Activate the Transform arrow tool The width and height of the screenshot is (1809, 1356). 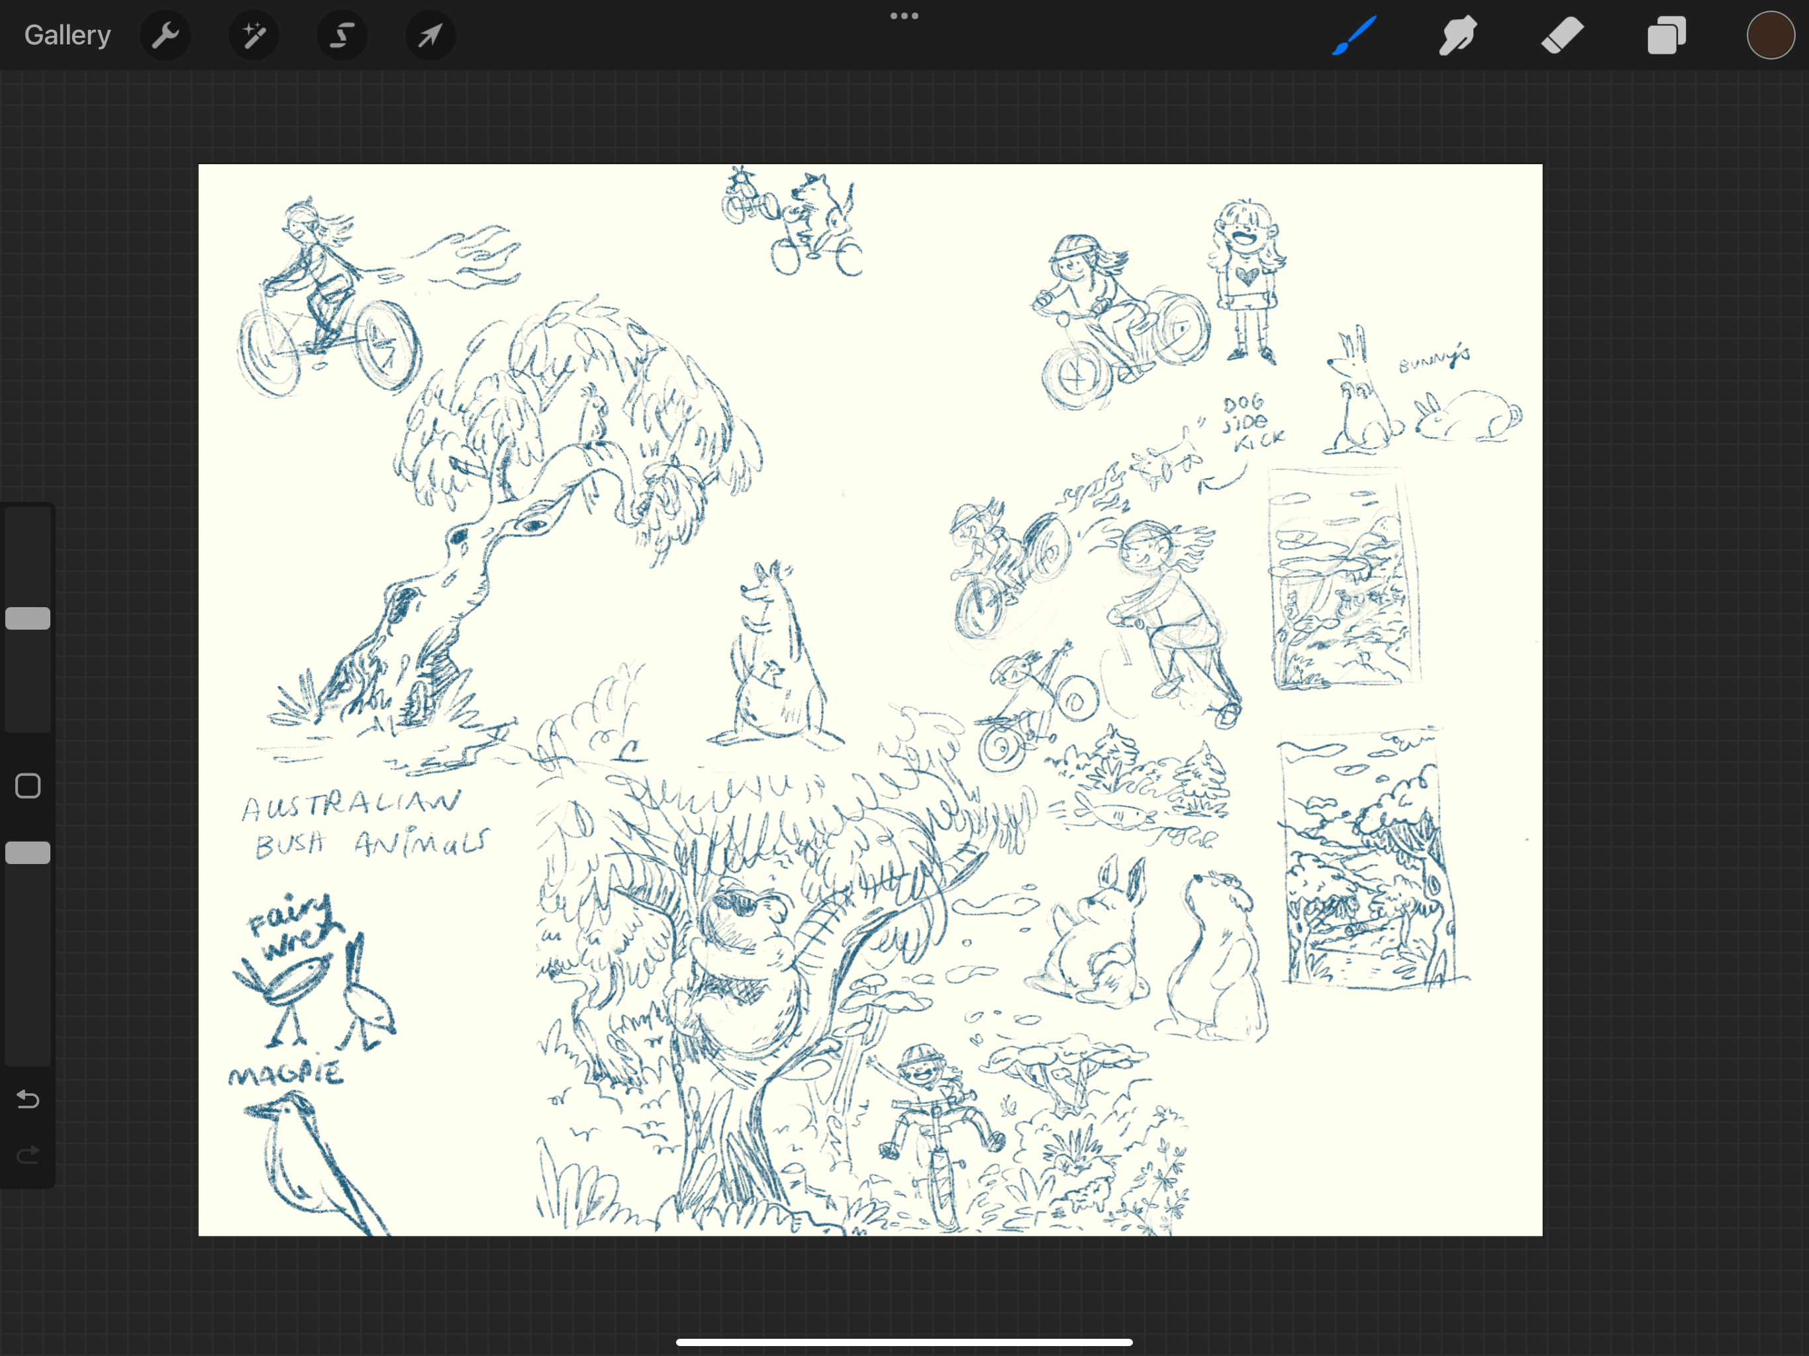tap(430, 35)
